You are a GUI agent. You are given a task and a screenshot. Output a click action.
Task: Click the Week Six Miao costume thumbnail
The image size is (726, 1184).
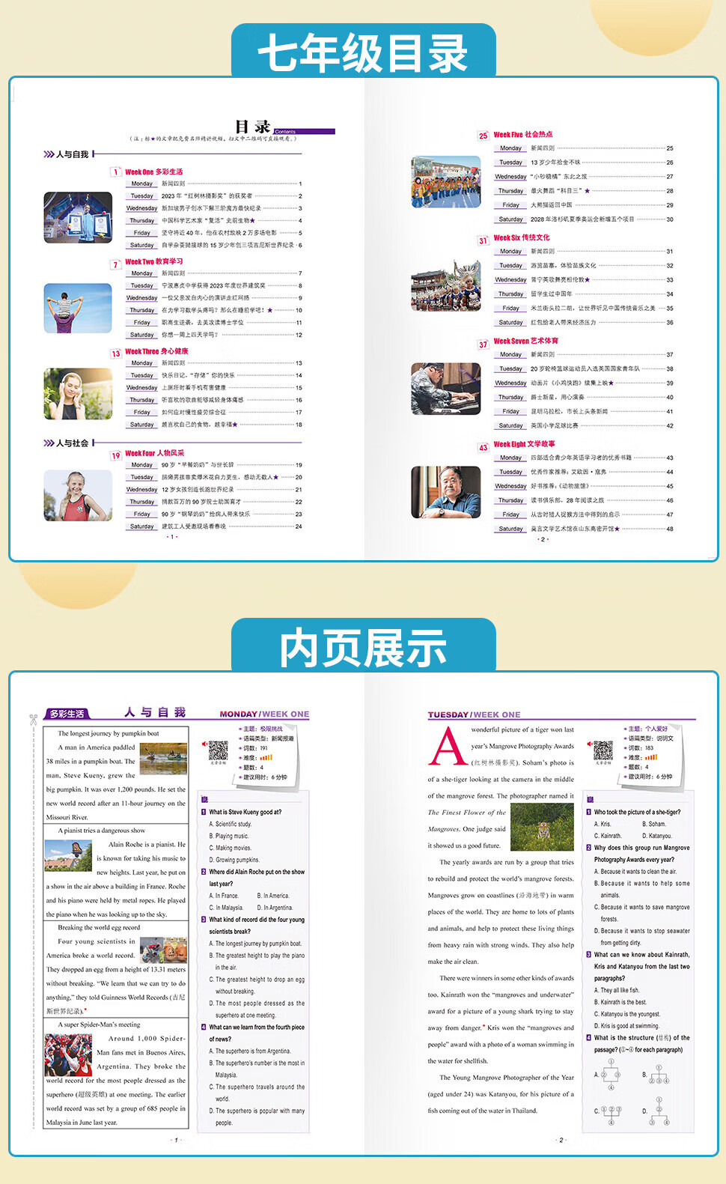tap(446, 285)
